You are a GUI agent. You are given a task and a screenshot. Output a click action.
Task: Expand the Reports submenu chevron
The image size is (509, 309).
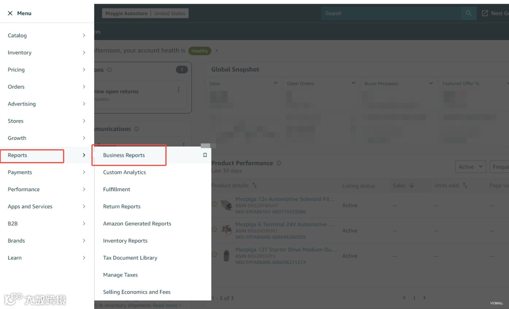pos(84,155)
